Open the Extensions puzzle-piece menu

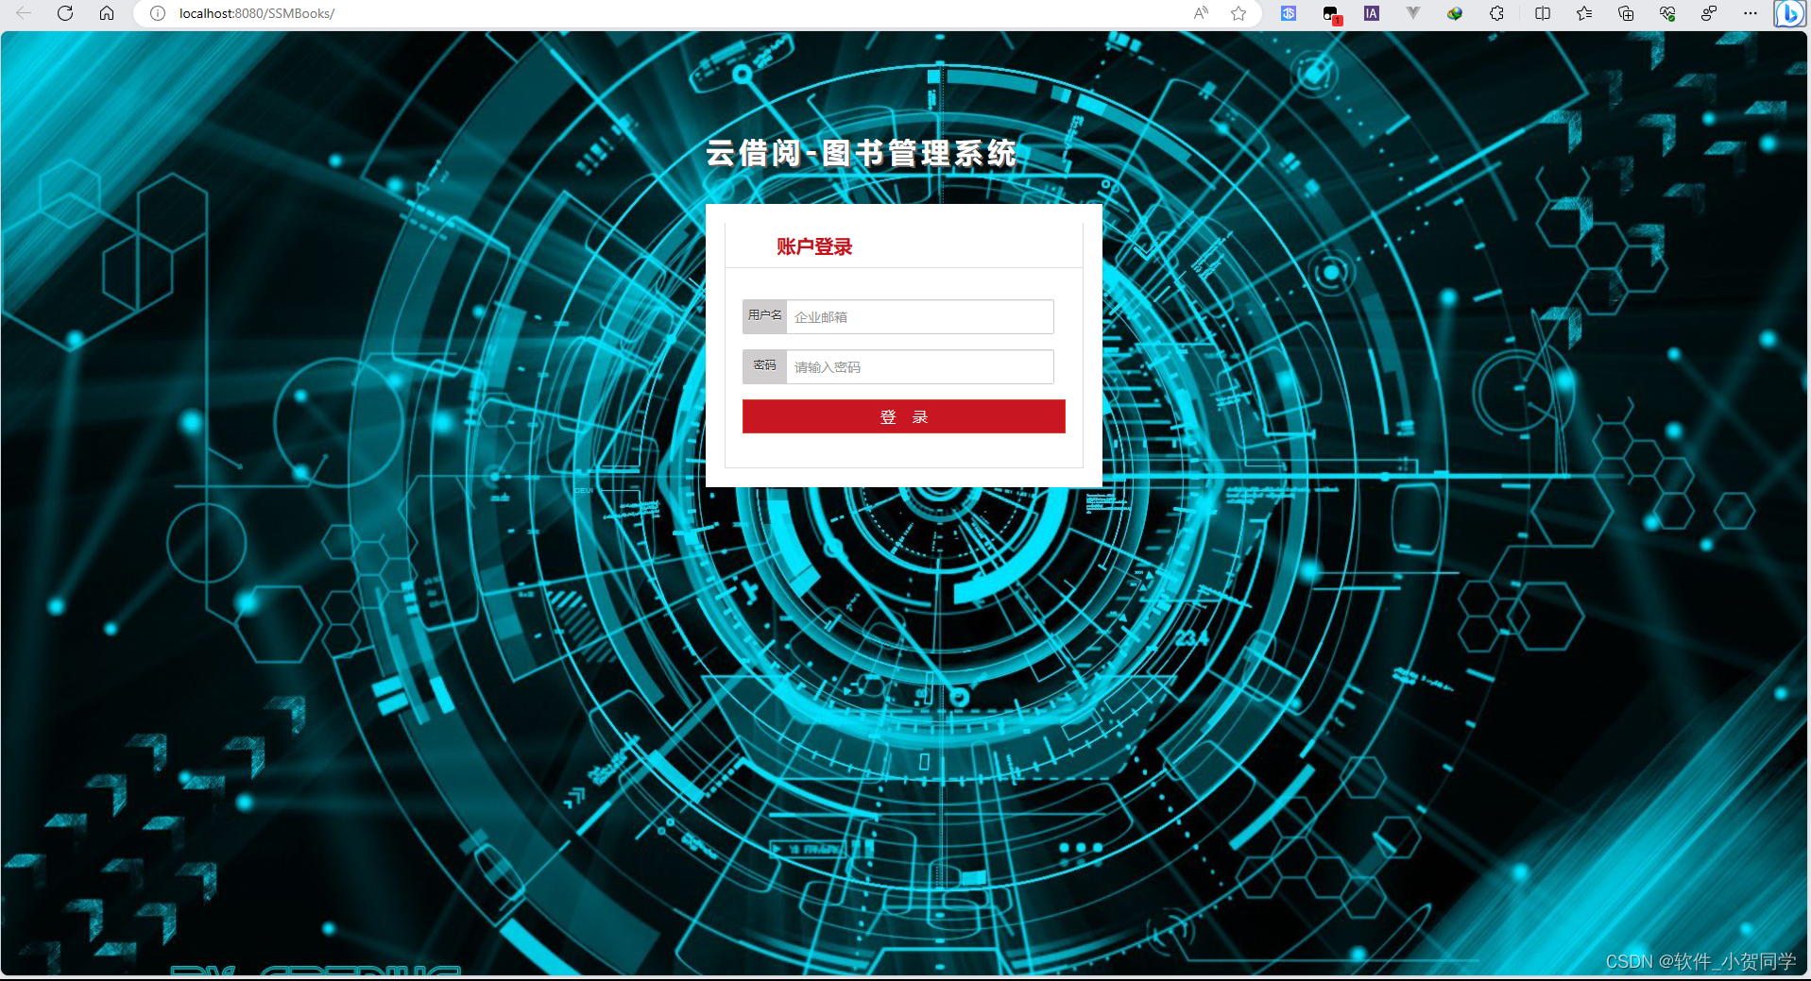pos(1497,13)
